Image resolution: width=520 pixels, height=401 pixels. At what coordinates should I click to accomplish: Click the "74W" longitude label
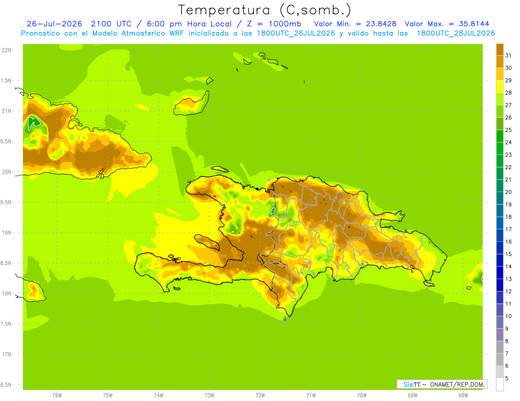point(159,395)
